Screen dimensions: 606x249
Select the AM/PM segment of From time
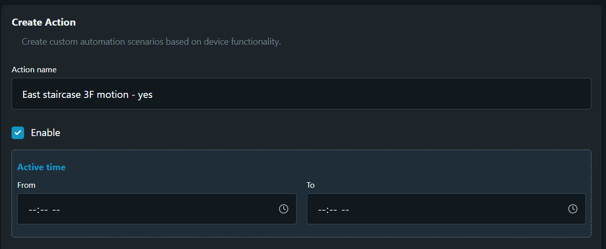56,209
